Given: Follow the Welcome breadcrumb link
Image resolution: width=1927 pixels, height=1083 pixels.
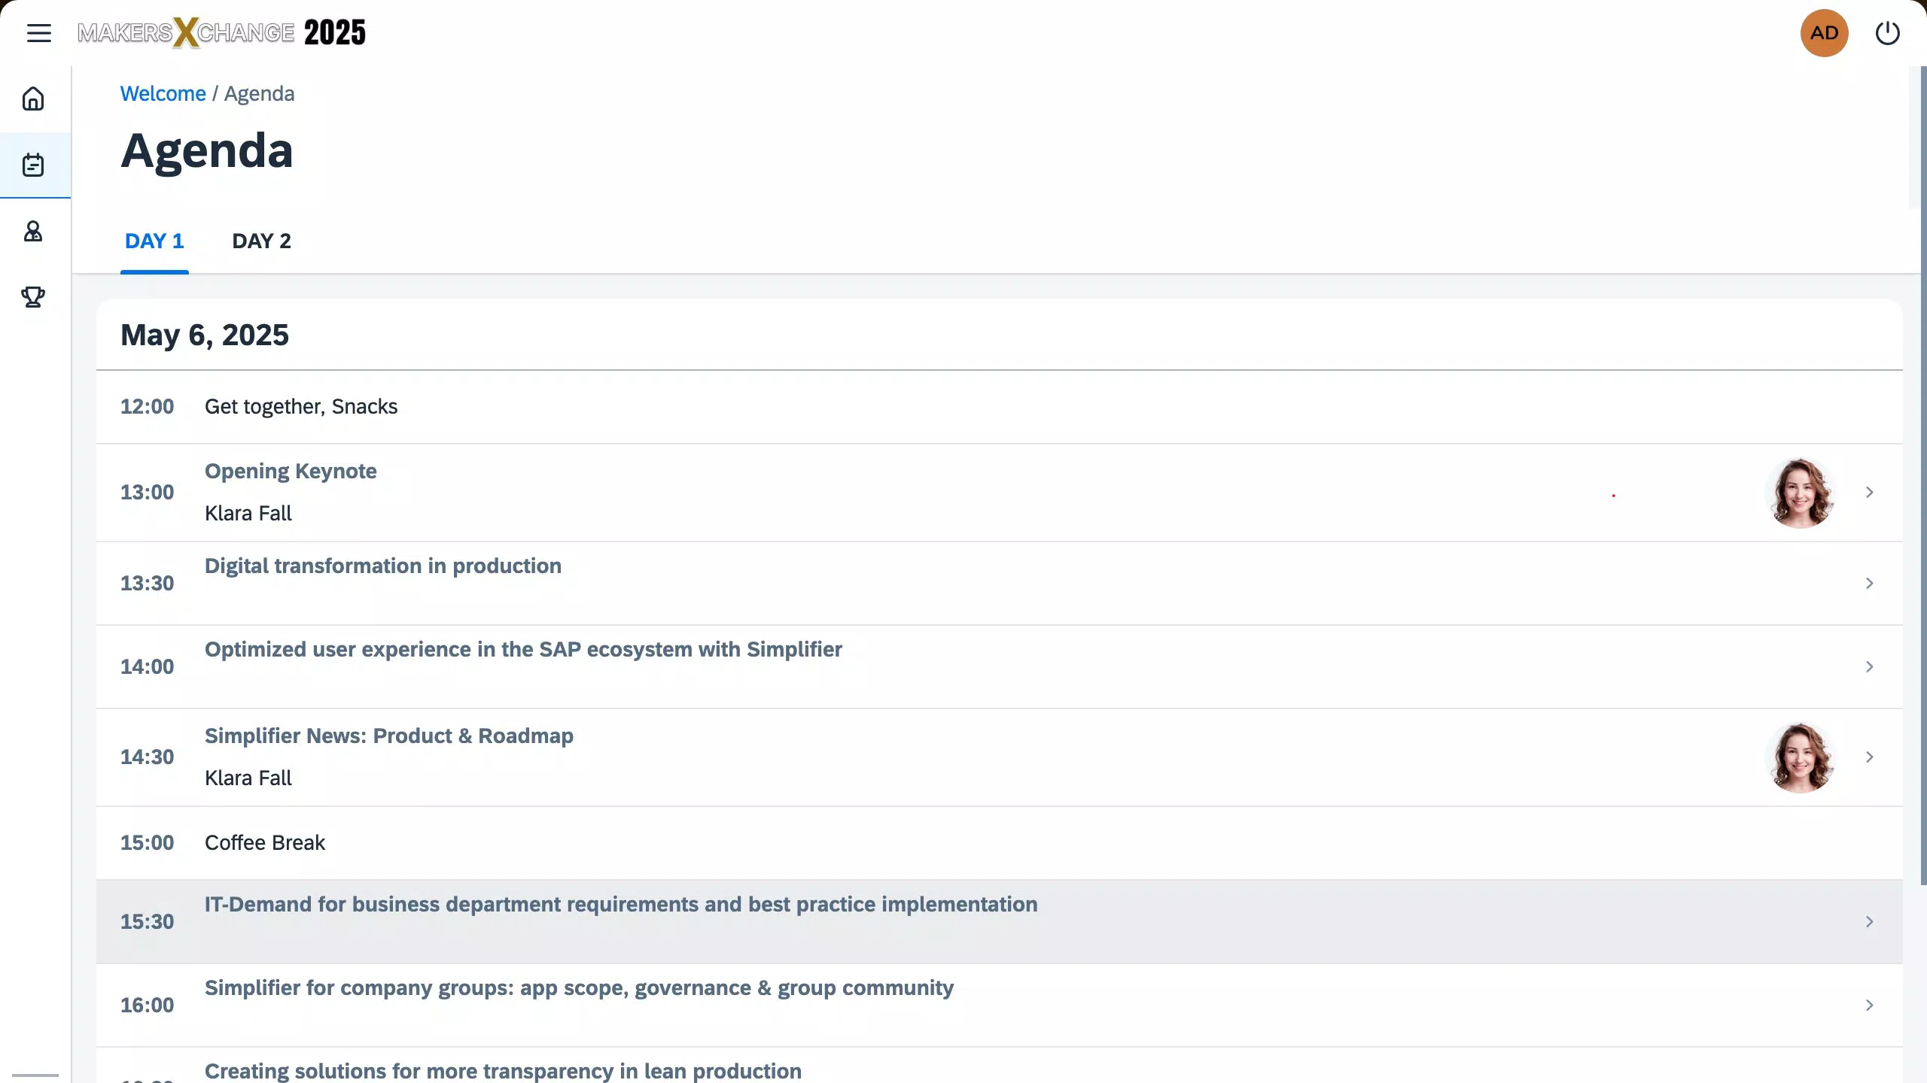Looking at the screenshot, I should [x=163, y=94].
